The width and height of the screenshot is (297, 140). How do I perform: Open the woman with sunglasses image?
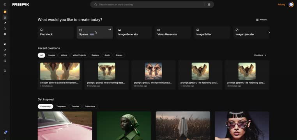click(x=242, y=126)
